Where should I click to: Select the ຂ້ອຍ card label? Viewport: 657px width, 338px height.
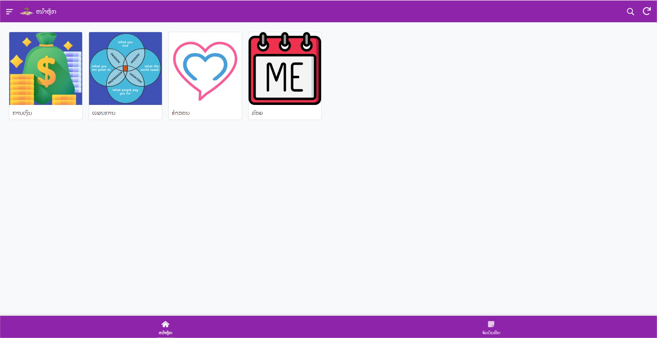[x=257, y=113]
